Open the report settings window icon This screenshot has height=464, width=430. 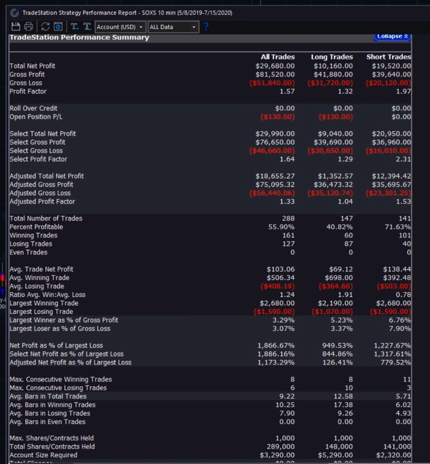point(58,26)
